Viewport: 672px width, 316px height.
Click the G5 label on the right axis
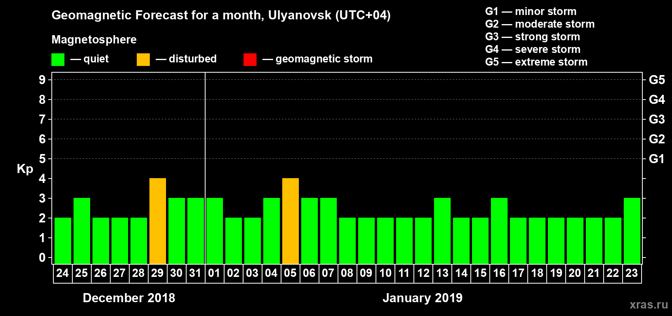[657, 80]
